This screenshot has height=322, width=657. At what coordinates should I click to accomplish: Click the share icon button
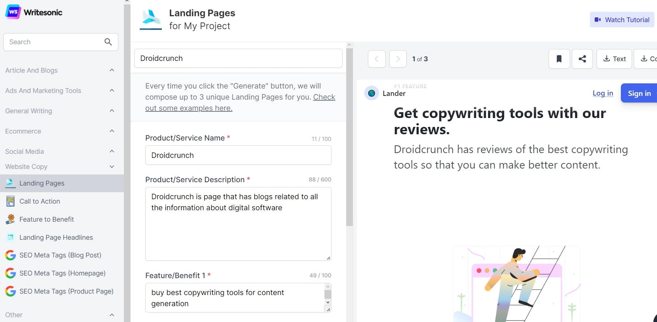pyautogui.click(x=582, y=59)
